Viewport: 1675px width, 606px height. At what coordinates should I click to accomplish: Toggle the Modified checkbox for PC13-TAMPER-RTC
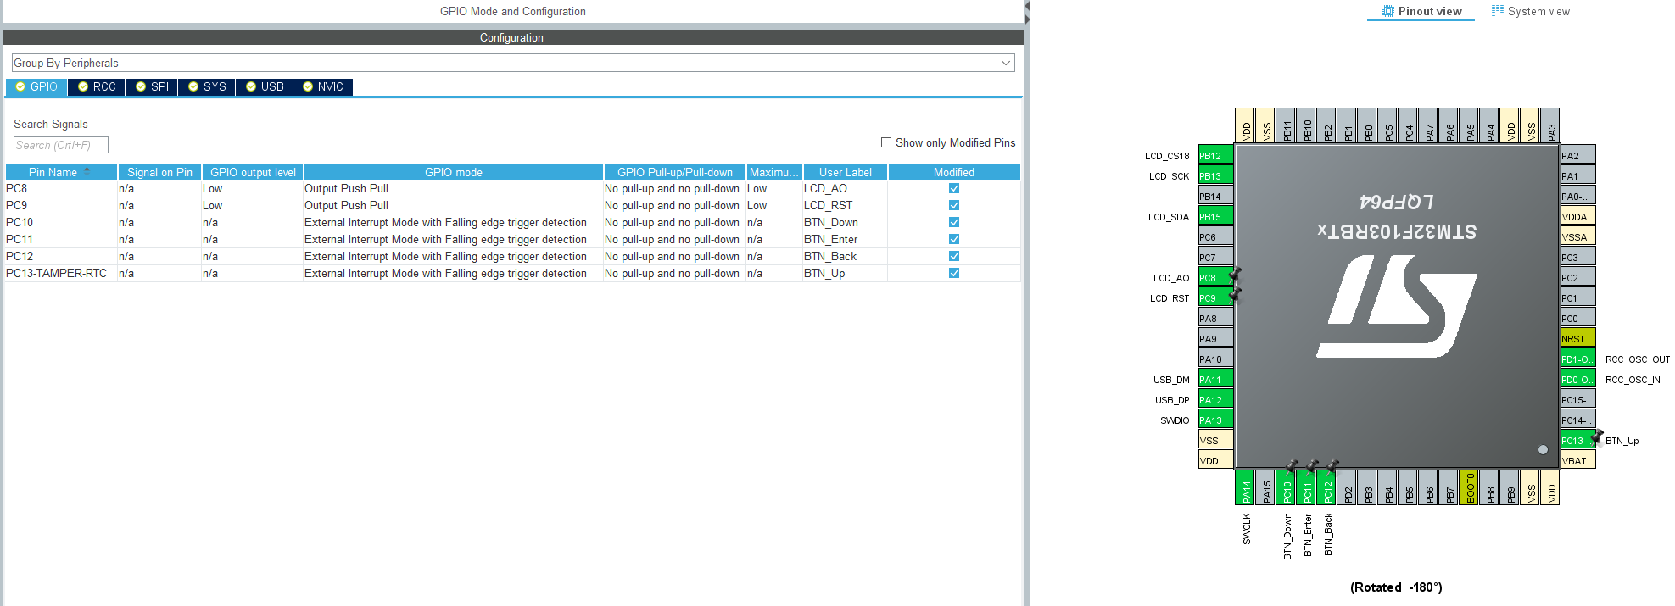(954, 273)
